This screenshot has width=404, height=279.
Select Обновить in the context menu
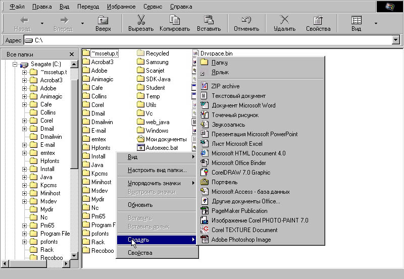tap(157, 205)
